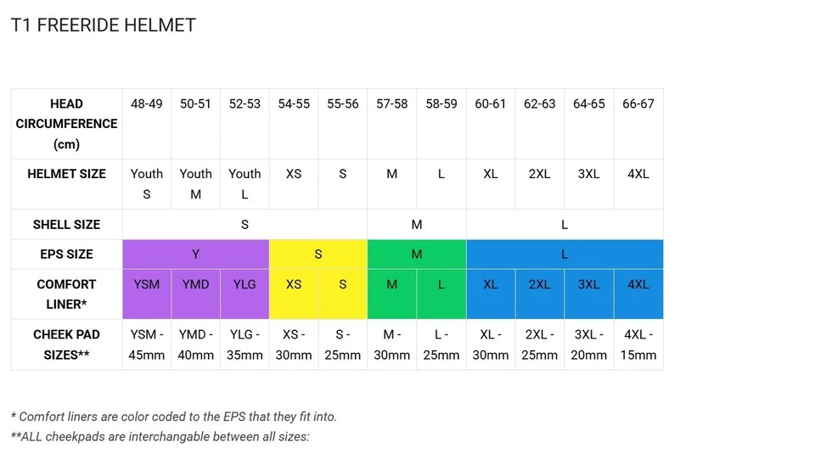Viewport: 815px width, 459px height.
Task: Click the comfort liners color coded footnote
Action: pos(174,417)
